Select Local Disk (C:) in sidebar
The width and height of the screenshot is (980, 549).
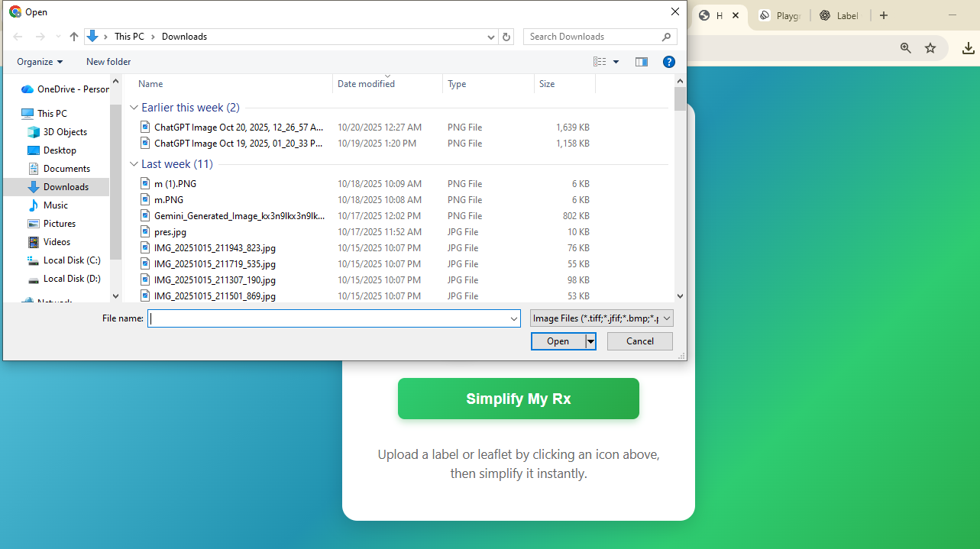click(64, 260)
